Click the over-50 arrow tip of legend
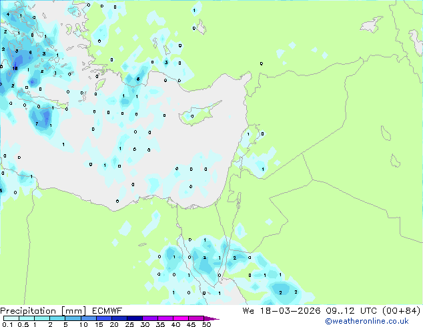Viewport: 423px width, 327px height. (211, 318)
